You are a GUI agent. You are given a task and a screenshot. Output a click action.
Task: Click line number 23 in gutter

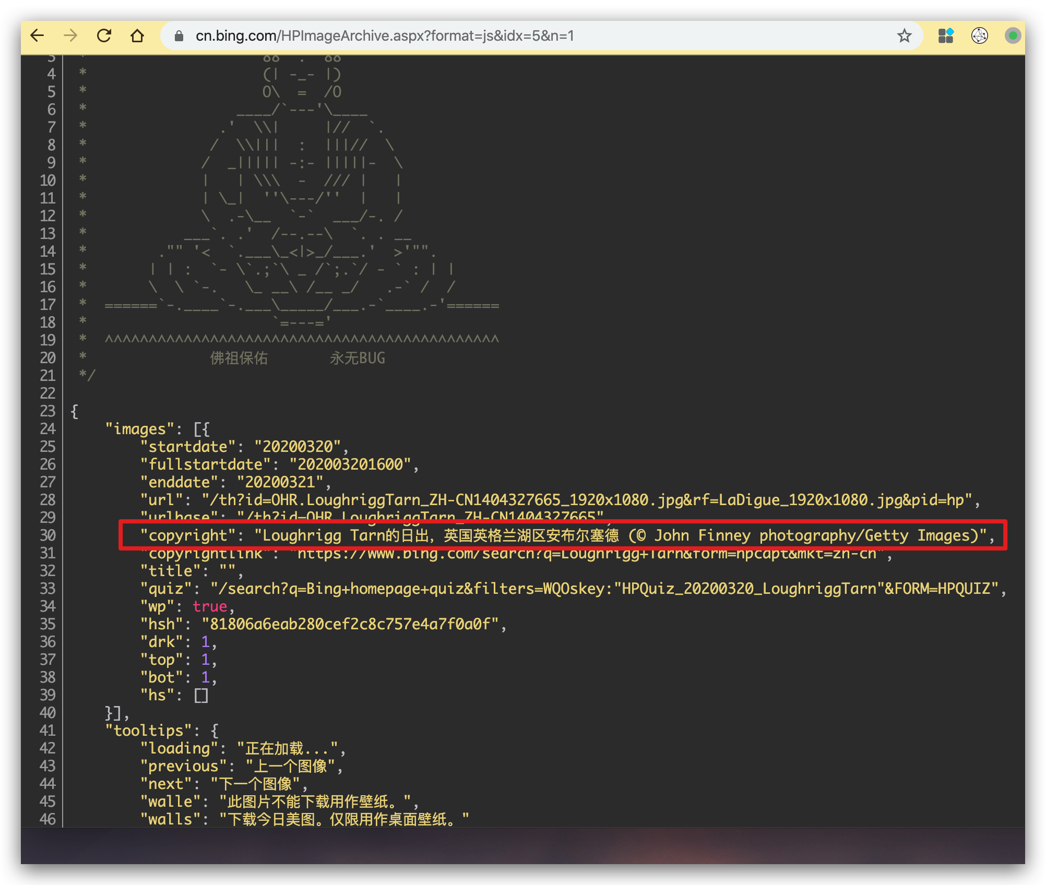coord(47,411)
